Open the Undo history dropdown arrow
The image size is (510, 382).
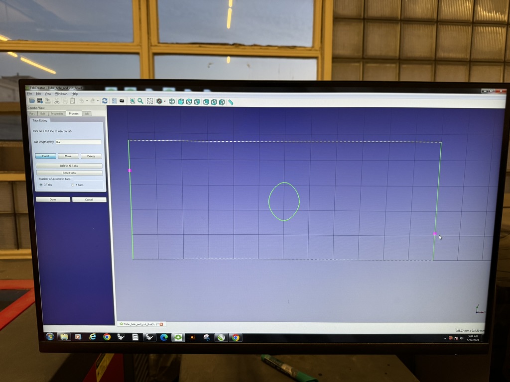(87, 101)
